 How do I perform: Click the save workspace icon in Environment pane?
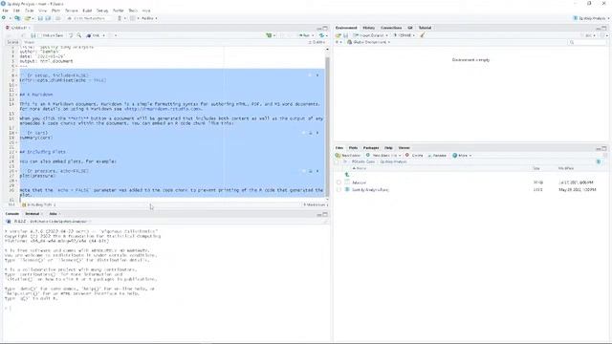coord(345,35)
